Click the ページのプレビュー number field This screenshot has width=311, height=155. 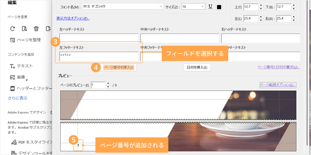tap(98, 85)
